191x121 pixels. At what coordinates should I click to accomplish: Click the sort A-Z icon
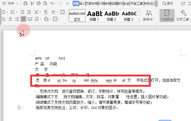pos(46,12)
